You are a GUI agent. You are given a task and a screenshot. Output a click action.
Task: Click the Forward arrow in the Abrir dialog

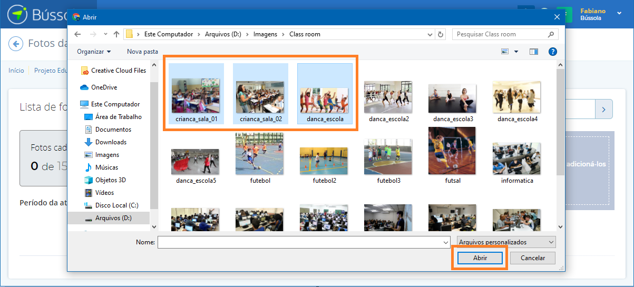(x=92, y=34)
